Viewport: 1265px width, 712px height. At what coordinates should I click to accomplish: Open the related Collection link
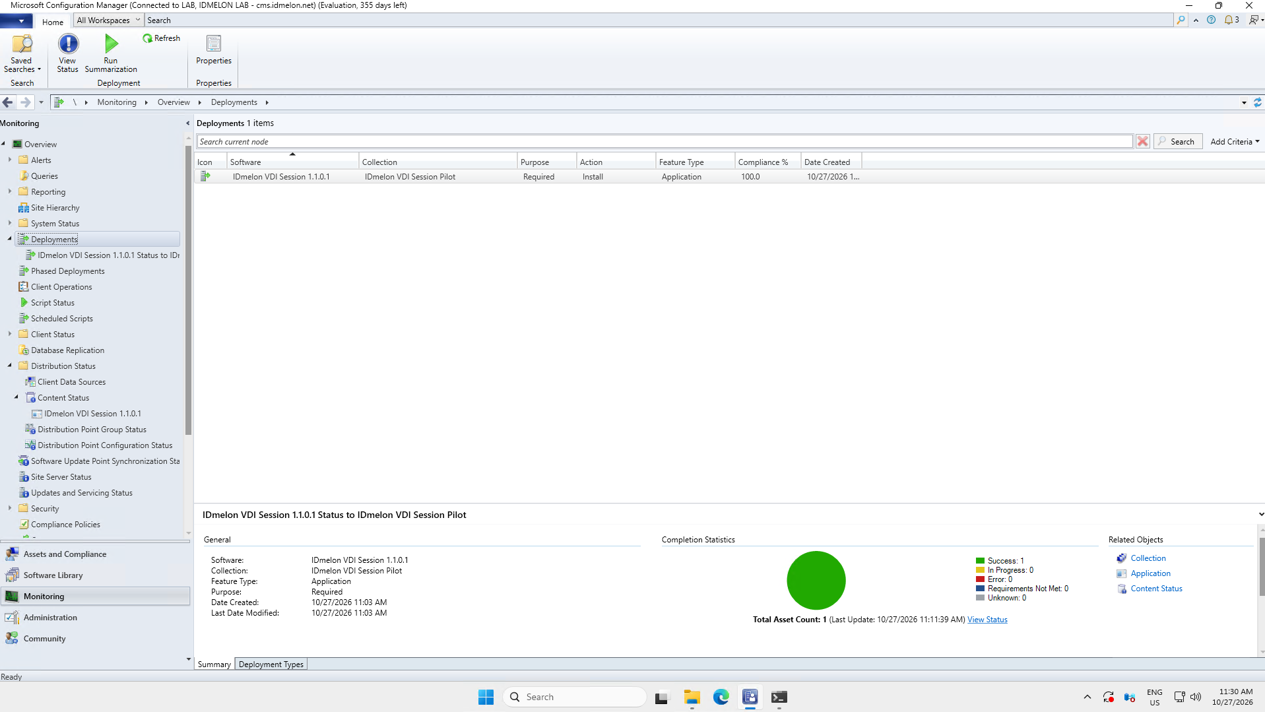click(x=1148, y=558)
